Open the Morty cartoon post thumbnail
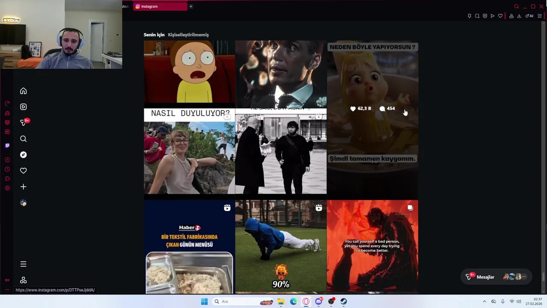Image resolution: width=547 pixels, height=308 pixels. click(x=189, y=72)
